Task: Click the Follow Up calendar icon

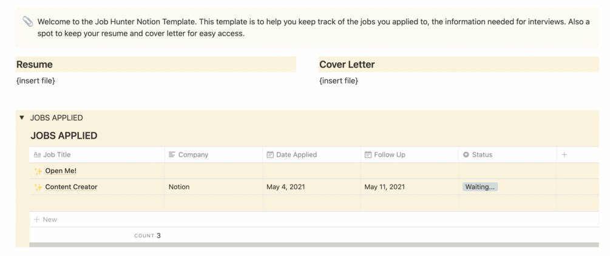Action: pyautogui.click(x=368, y=155)
